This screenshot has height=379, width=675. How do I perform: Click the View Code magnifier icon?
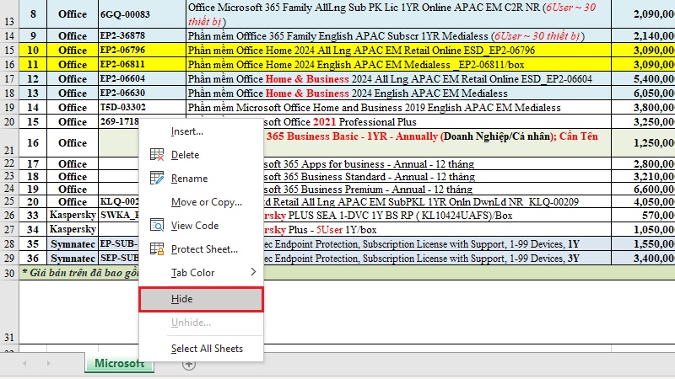tap(157, 225)
